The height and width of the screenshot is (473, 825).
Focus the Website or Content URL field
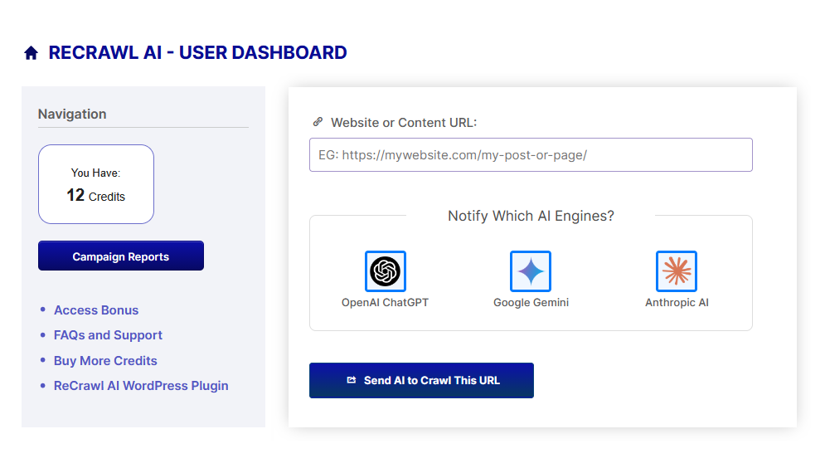[531, 155]
